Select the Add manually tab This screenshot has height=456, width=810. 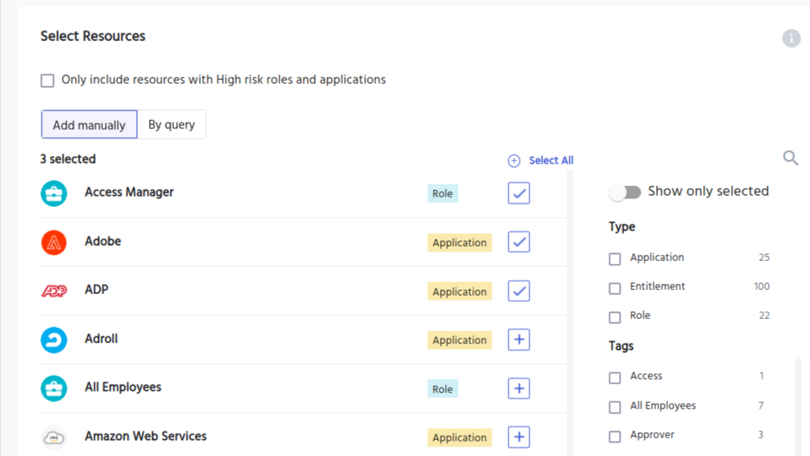tap(89, 125)
